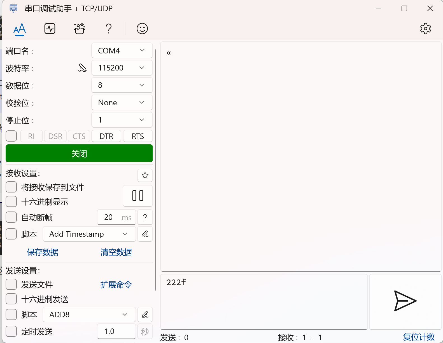This screenshot has width=443, height=343.
Task: Enable hex display checkbox 十六进制显示
Action: [11, 201]
